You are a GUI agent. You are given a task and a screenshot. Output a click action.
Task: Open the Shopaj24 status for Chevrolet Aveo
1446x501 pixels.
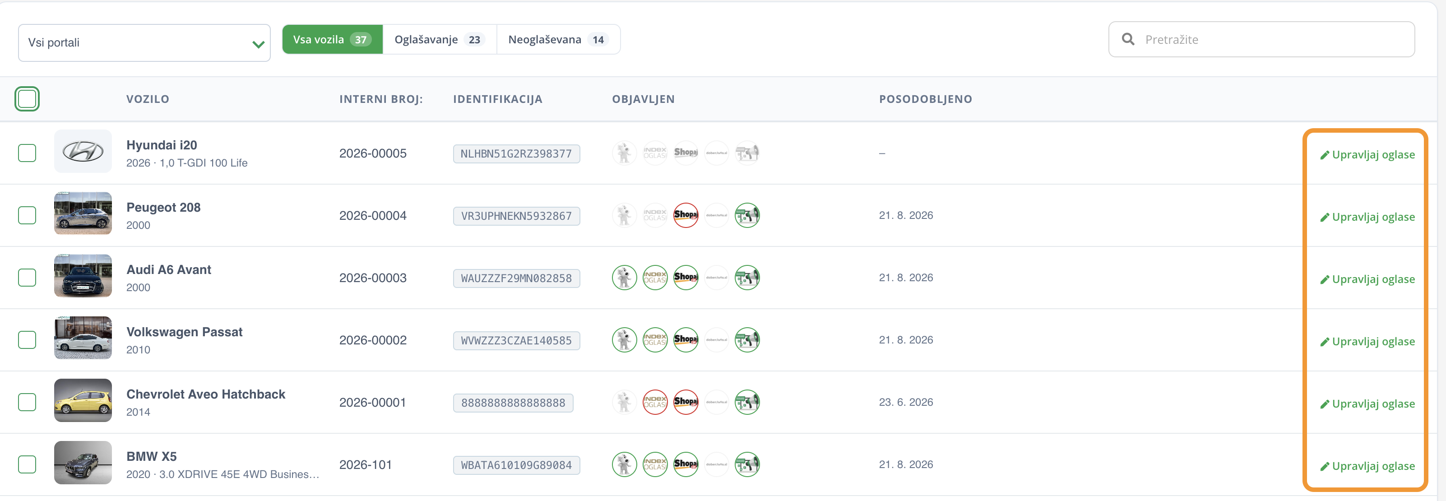pos(686,402)
